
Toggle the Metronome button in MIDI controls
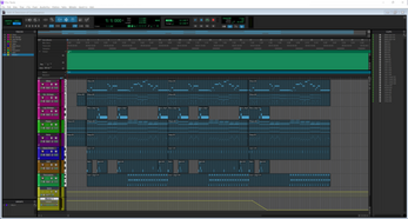click(230, 27)
